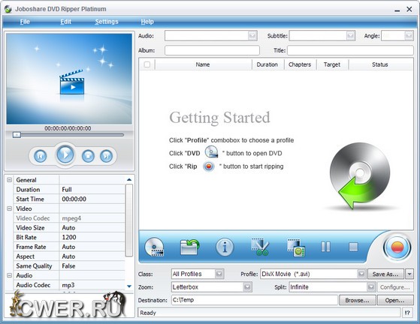Click the Open... destination button
Image resolution: width=420 pixels, height=324 pixels.
(395, 300)
